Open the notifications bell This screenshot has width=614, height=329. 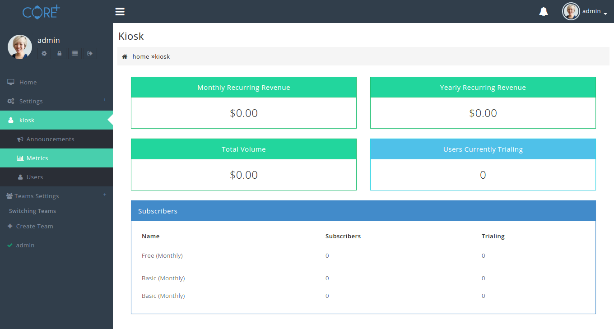tap(544, 11)
